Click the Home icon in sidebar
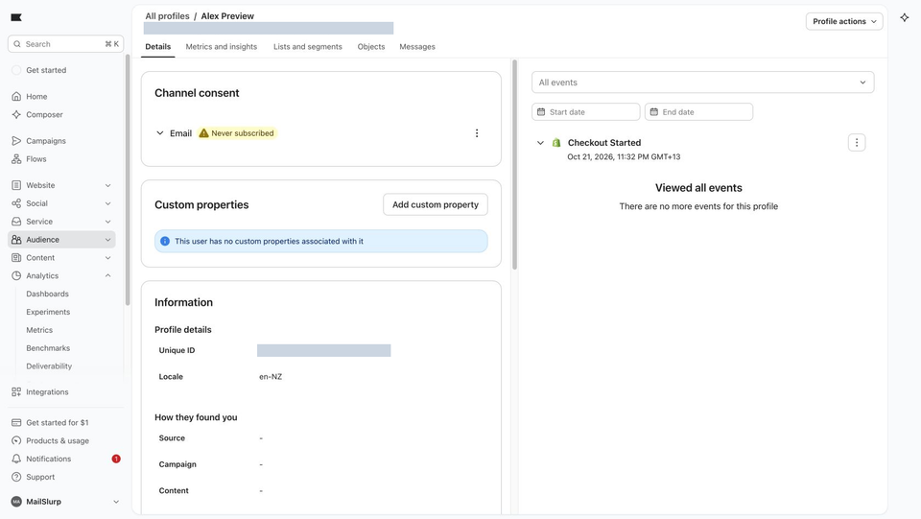 [x=16, y=96]
